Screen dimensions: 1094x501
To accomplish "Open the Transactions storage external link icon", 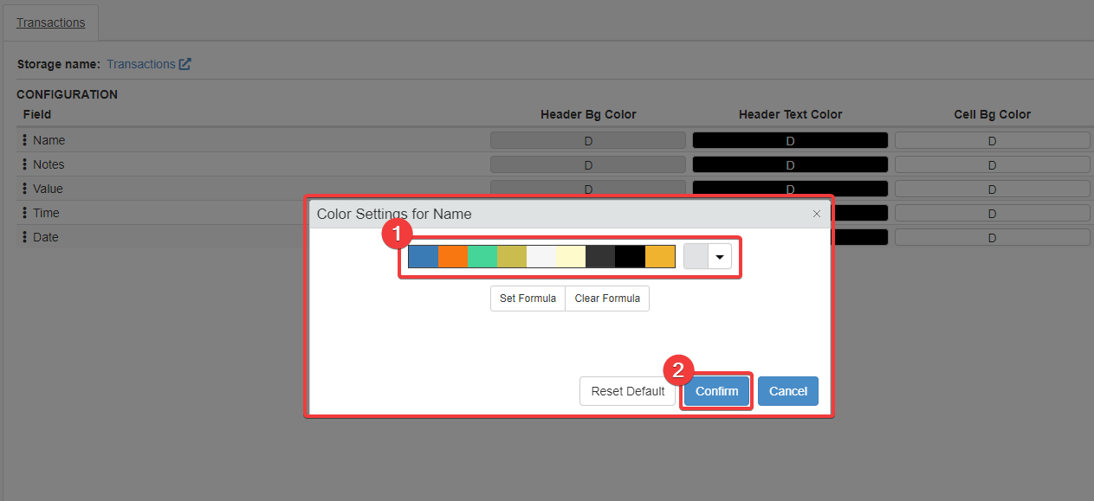I will pyautogui.click(x=184, y=64).
